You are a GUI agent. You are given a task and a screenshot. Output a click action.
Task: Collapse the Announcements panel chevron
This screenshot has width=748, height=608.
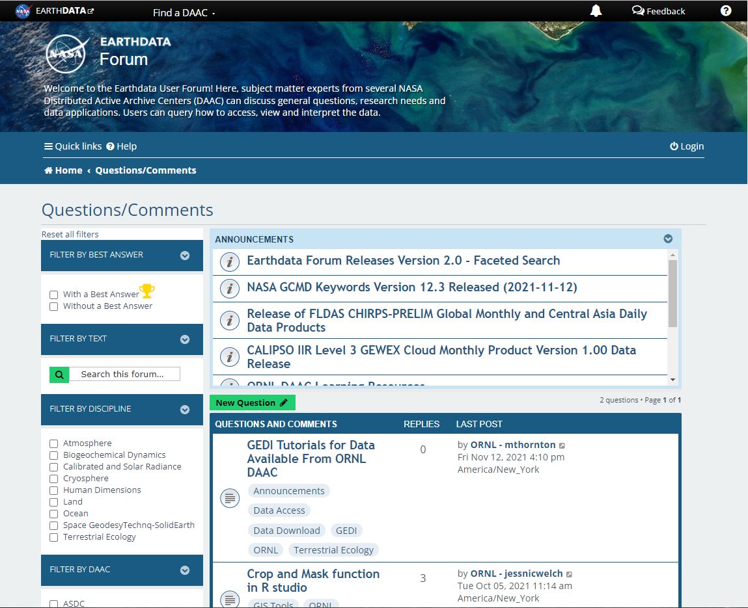[668, 239]
